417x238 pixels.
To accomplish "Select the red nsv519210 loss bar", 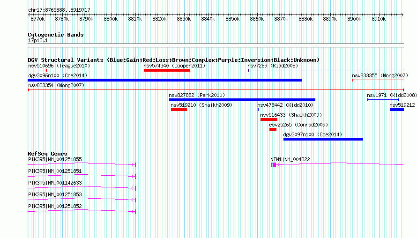I will 179,110.
